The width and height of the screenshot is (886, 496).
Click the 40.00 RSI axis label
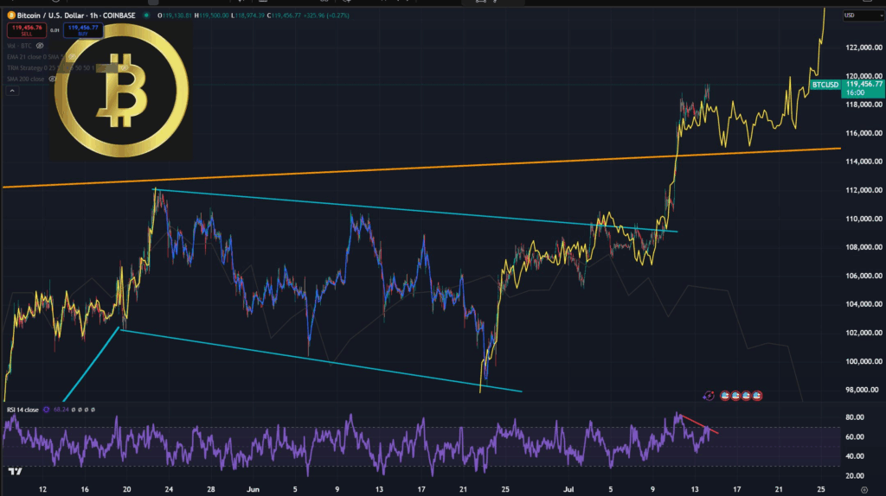coord(855,456)
